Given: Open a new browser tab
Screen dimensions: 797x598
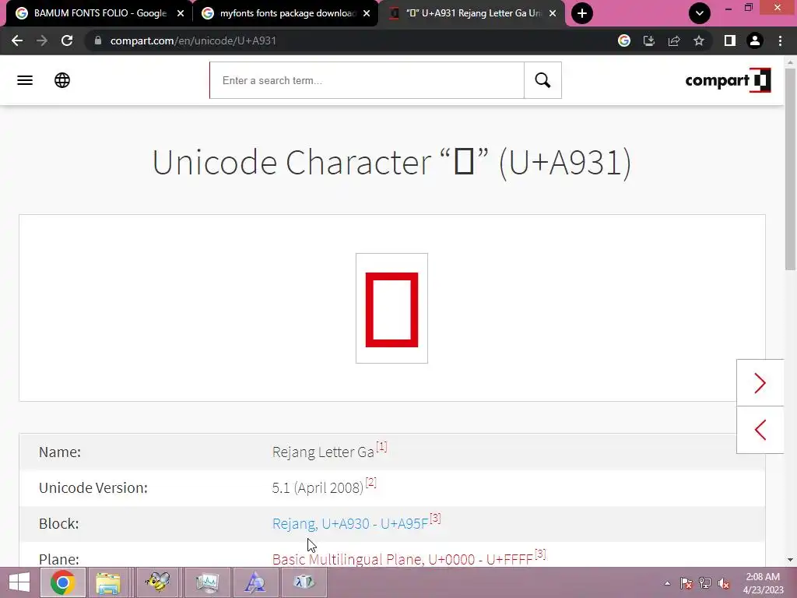Looking at the screenshot, I should (x=582, y=13).
